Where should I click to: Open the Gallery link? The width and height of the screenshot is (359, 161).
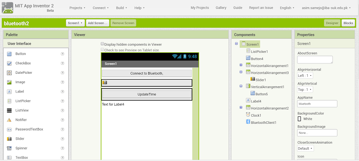coord(221,8)
